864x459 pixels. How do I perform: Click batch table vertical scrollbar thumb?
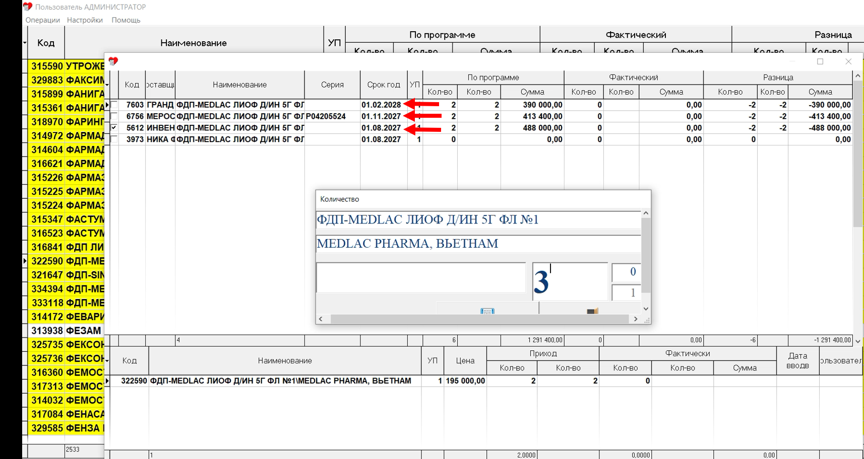click(x=858, y=153)
